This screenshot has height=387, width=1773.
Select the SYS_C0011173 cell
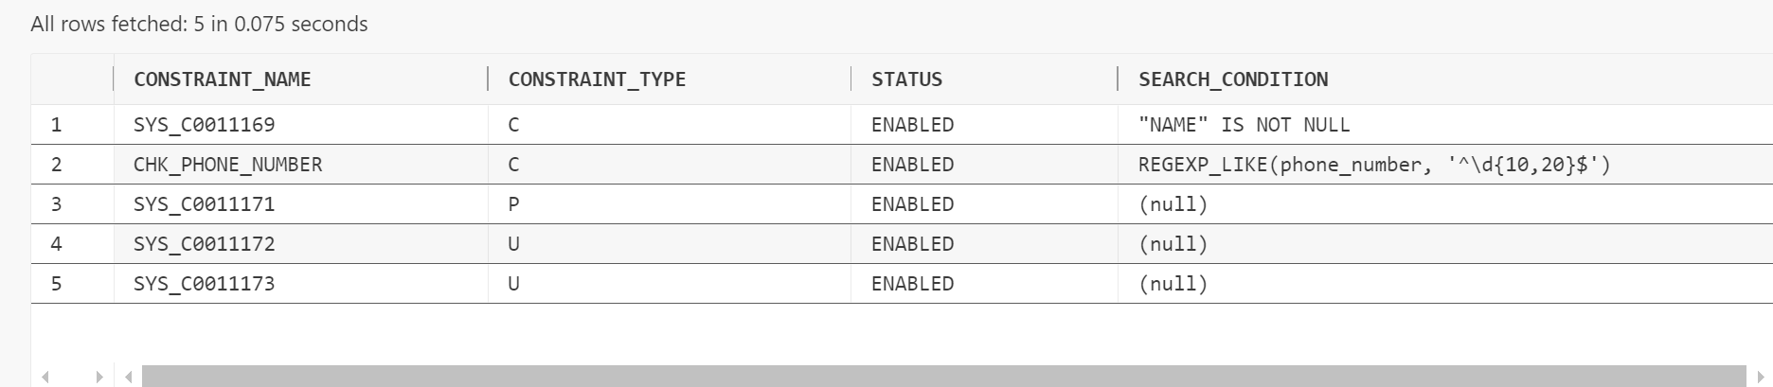300,284
